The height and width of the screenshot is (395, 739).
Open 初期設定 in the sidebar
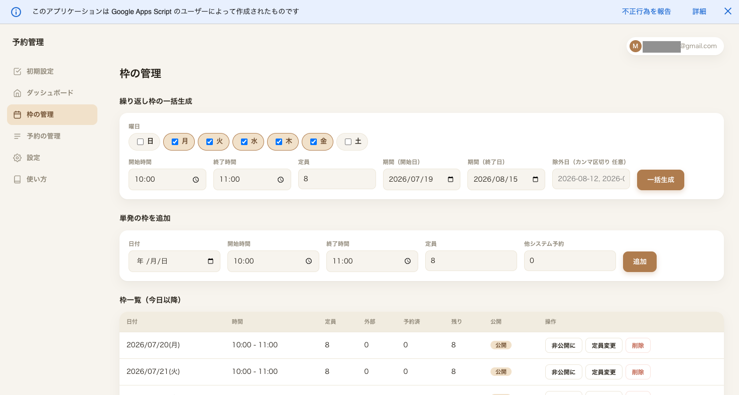pyautogui.click(x=52, y=71)
